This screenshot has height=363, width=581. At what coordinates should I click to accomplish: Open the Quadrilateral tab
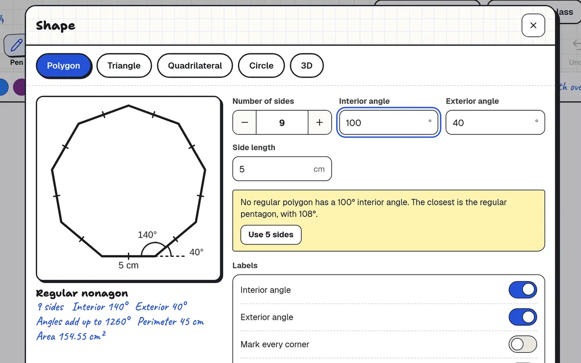[x=195, y=65]
